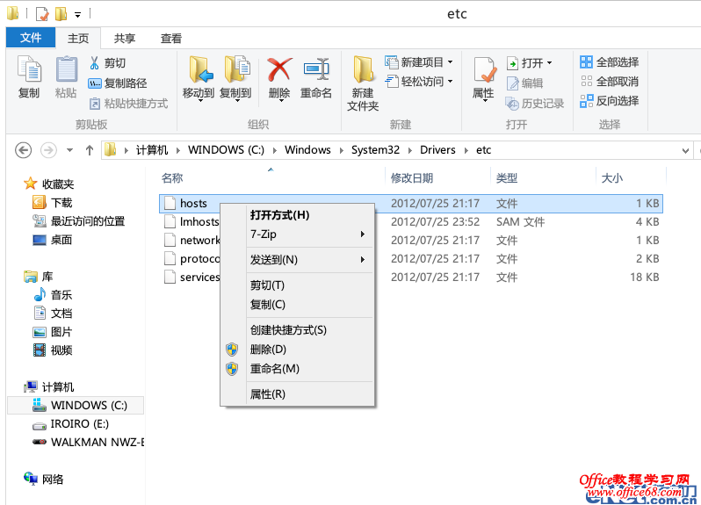
Task: Sort by Date modified (修改日期) column
Action: pyautogui.click(x=412, y=178)
